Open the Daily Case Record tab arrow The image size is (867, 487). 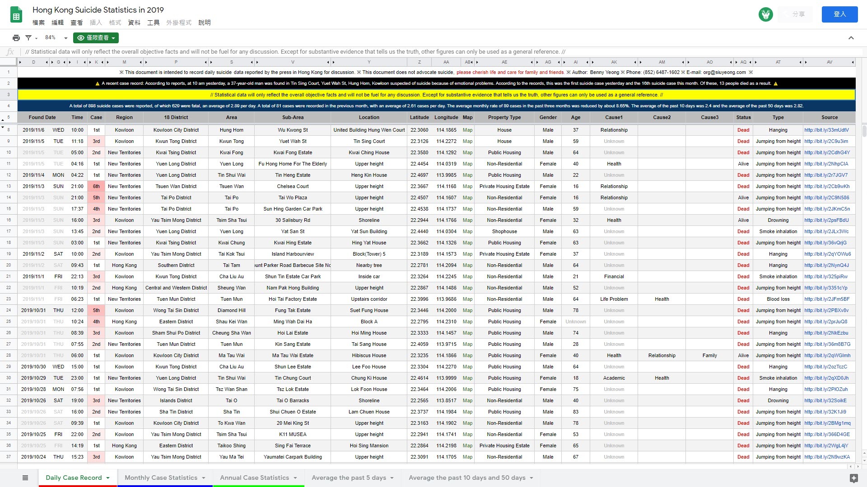108,478
